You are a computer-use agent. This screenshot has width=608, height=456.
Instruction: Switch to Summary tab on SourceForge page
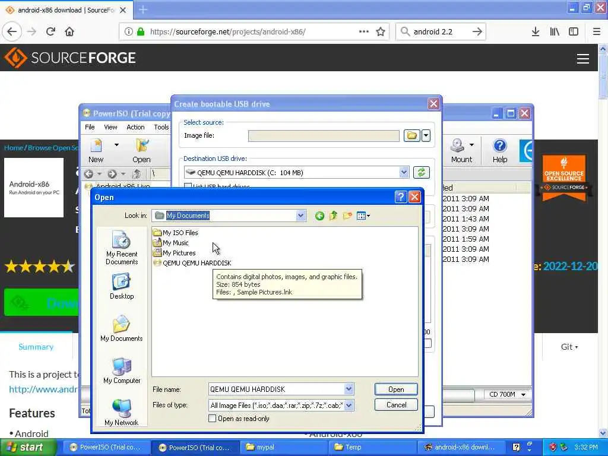[x=36, y=347]
